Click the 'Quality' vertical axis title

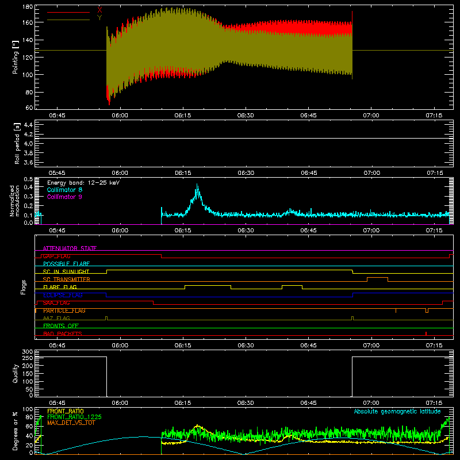click(x=16, y=373)
